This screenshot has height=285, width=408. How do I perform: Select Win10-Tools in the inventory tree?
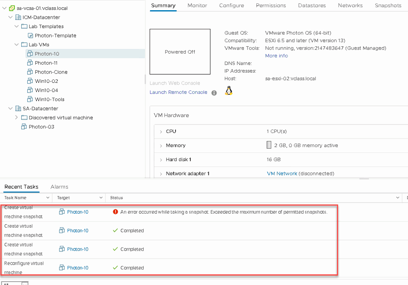[x=49, y=99]
